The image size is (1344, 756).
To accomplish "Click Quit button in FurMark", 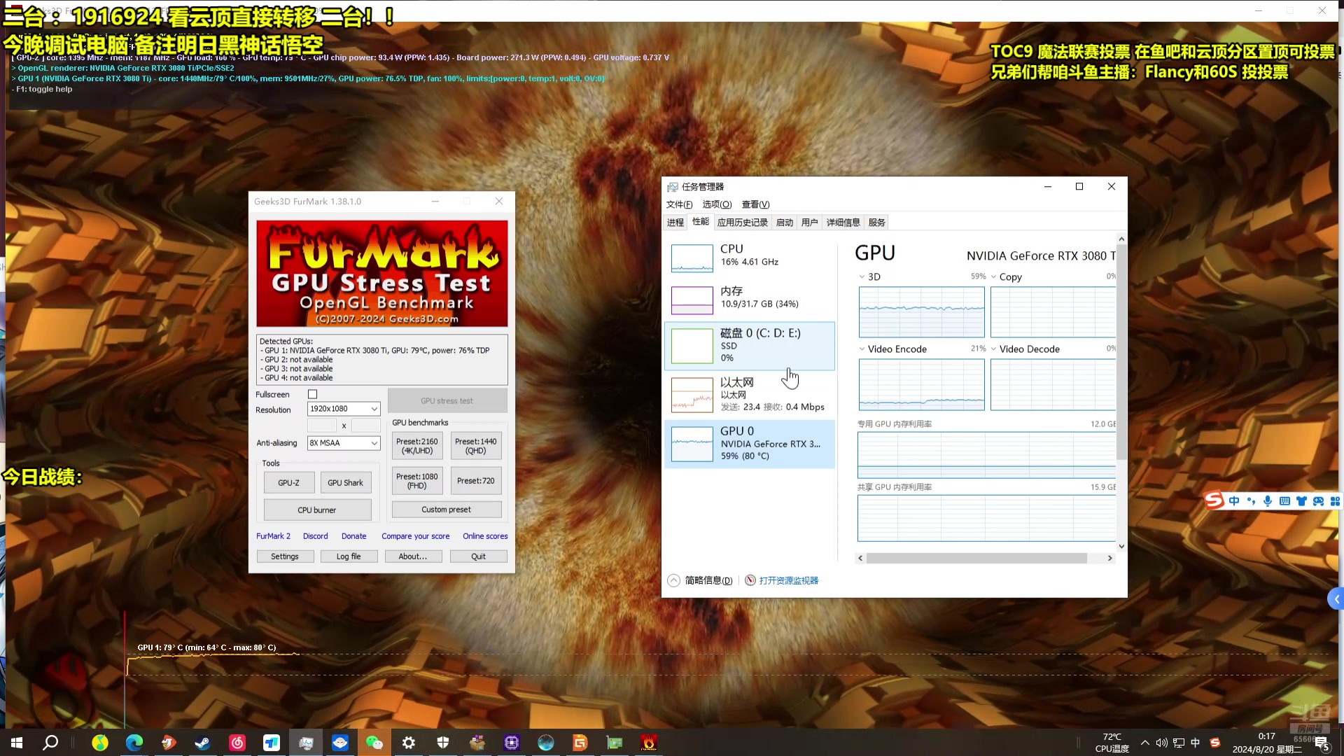I will coord(478,556).
